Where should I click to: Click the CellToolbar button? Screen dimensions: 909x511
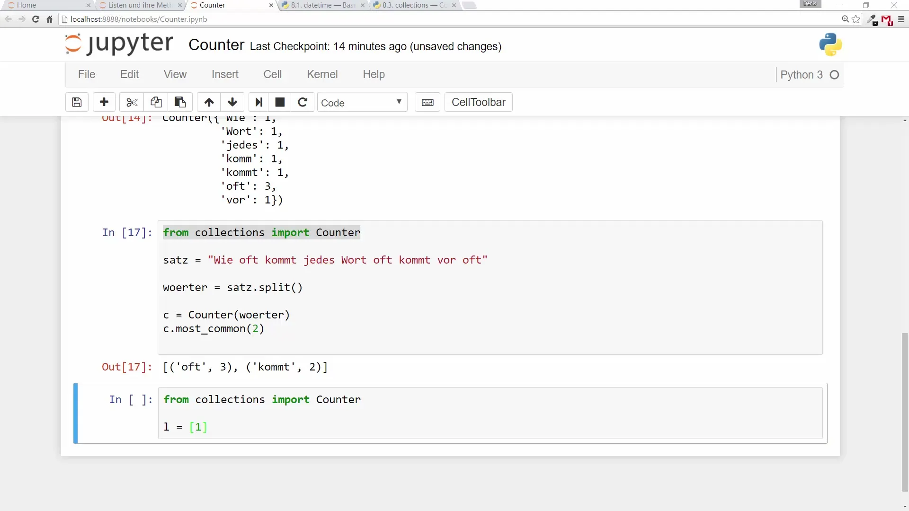[x=478, y=102]
